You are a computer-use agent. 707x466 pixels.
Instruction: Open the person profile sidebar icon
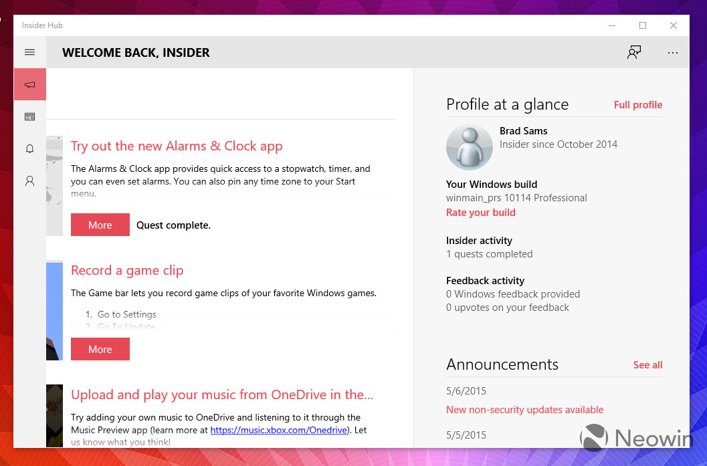click(x=29, y=181)
